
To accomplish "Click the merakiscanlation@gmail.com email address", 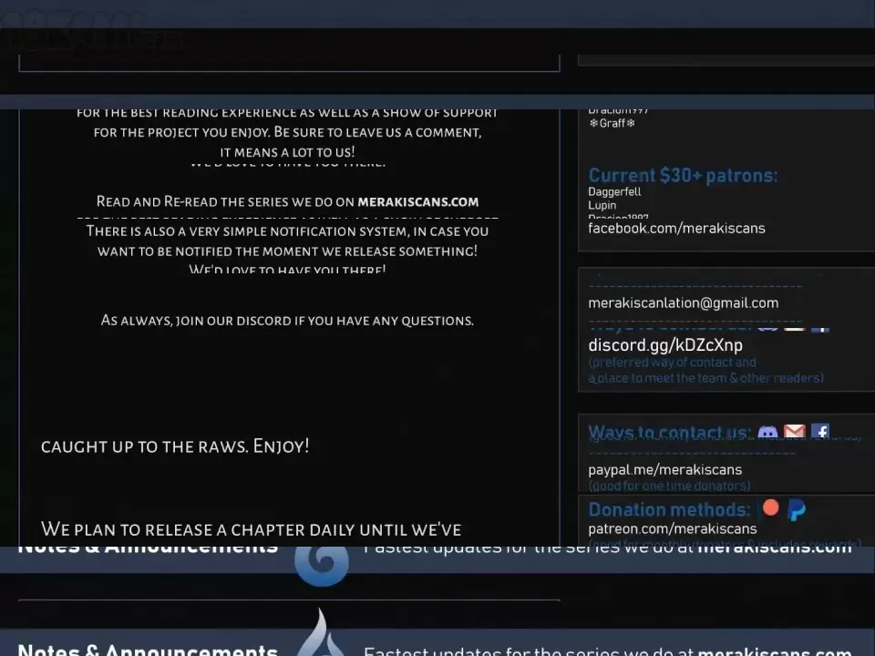I will point(683,302).
